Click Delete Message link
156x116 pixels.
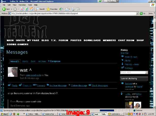79,85
